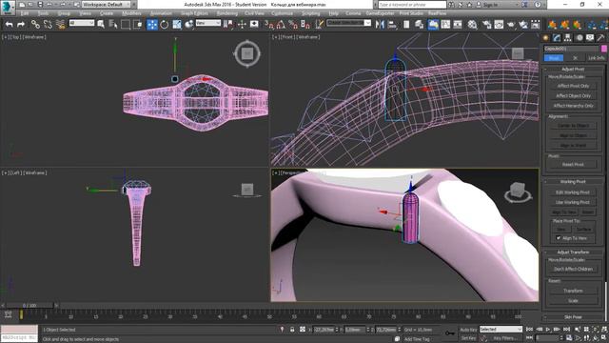The image size is (609, 343).
Task: Toggle Window/Crossing selection mode
Action: [138, 25]
